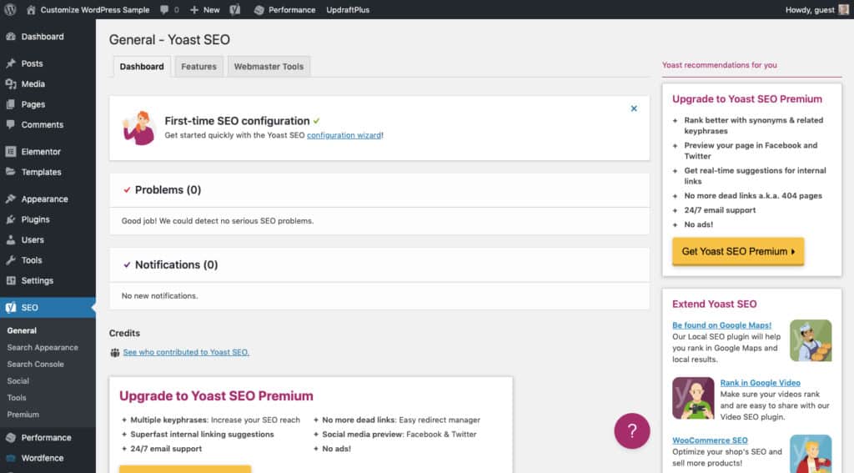Image resolution: width=854 pixels, height=473 pixels.
Task: Open the New content menu
Action: (x=205, y=10)
